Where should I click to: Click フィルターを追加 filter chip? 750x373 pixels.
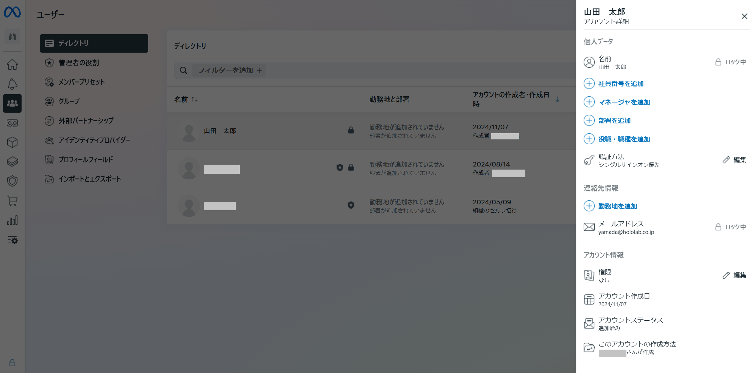tap(229, 70)
